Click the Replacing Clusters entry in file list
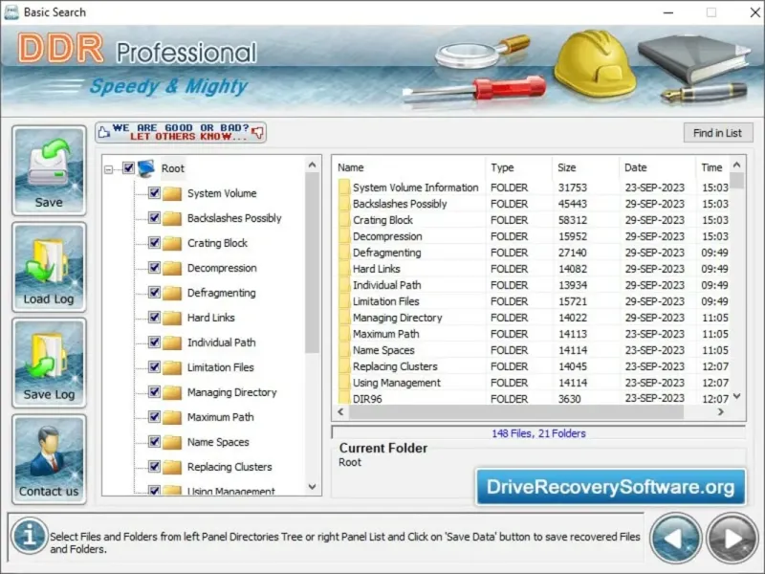The height and width of the screenshot is (574, 765). [395, 366]
